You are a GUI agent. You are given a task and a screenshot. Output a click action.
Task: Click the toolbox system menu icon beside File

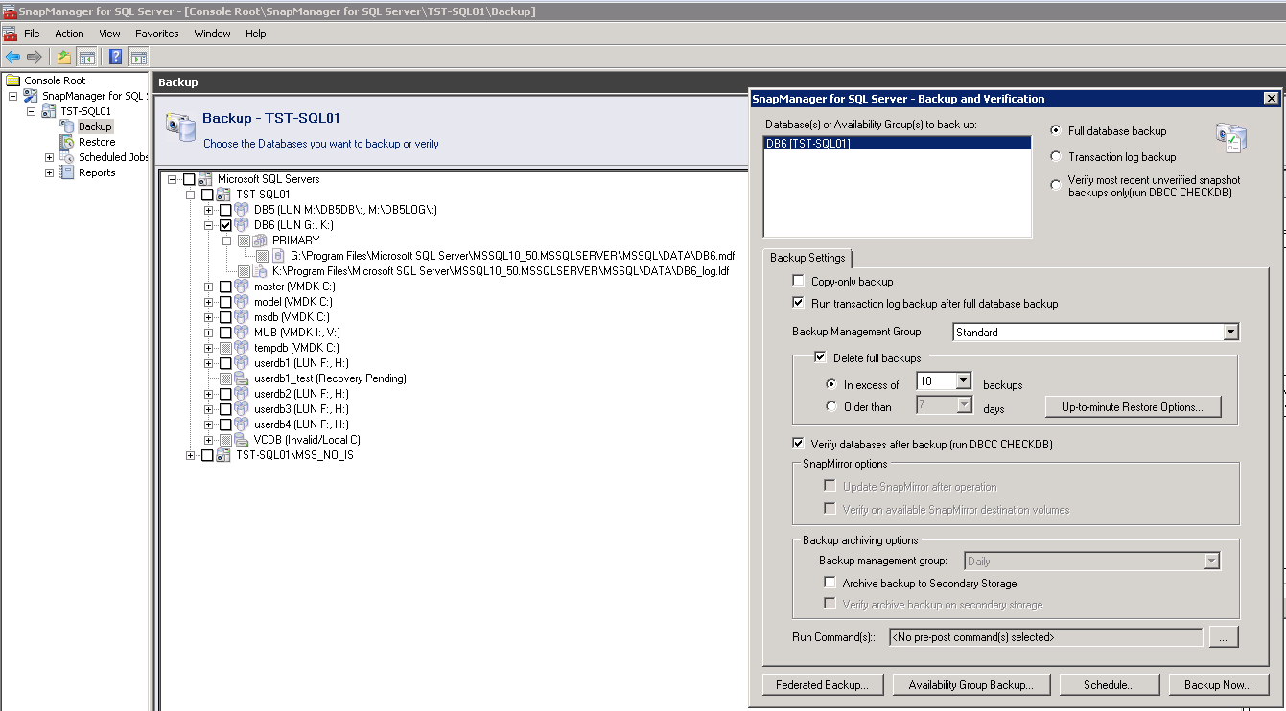tap(11, 34)
